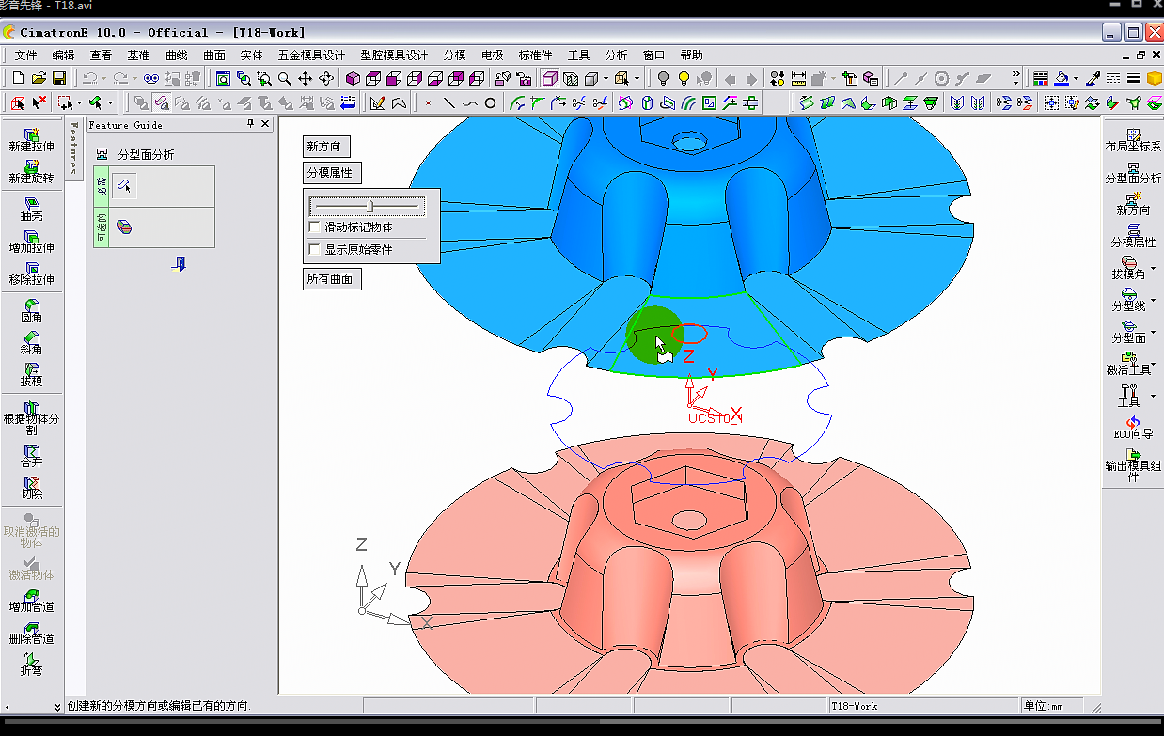Viewport: 1164px width, 736px height.
Task: Open 布局坐标系 in right sidebar
Action: click(1133, 141)
